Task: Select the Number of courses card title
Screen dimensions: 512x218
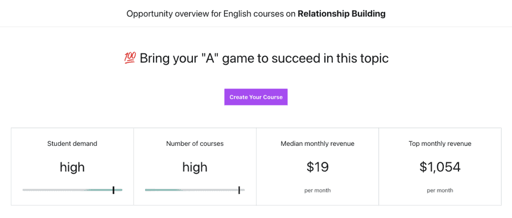Action: (195, 144)
